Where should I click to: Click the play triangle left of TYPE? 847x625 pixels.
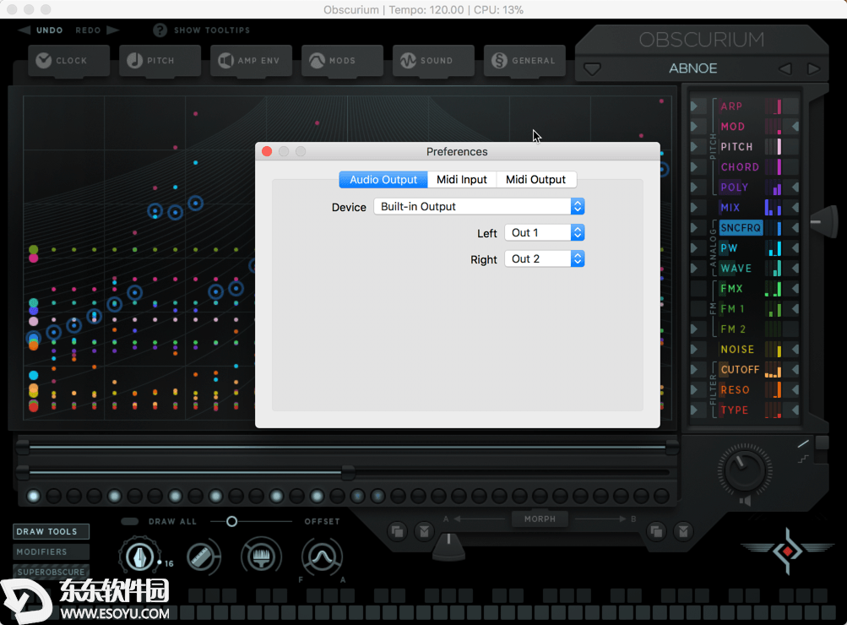pos(695,410)
